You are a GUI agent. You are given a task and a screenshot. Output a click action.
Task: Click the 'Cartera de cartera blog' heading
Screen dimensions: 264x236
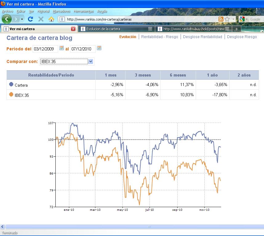(39, 38)
